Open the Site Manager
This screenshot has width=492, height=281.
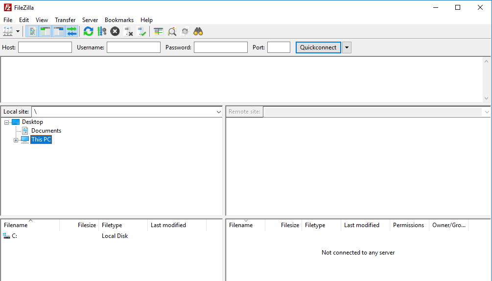(x=7, y=31)
